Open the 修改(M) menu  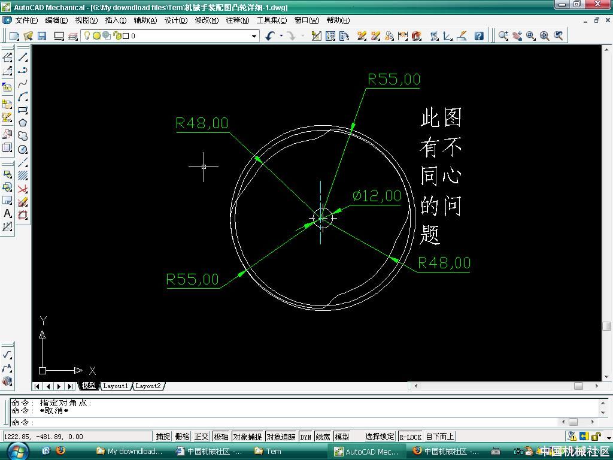click(x=207, y=20)
